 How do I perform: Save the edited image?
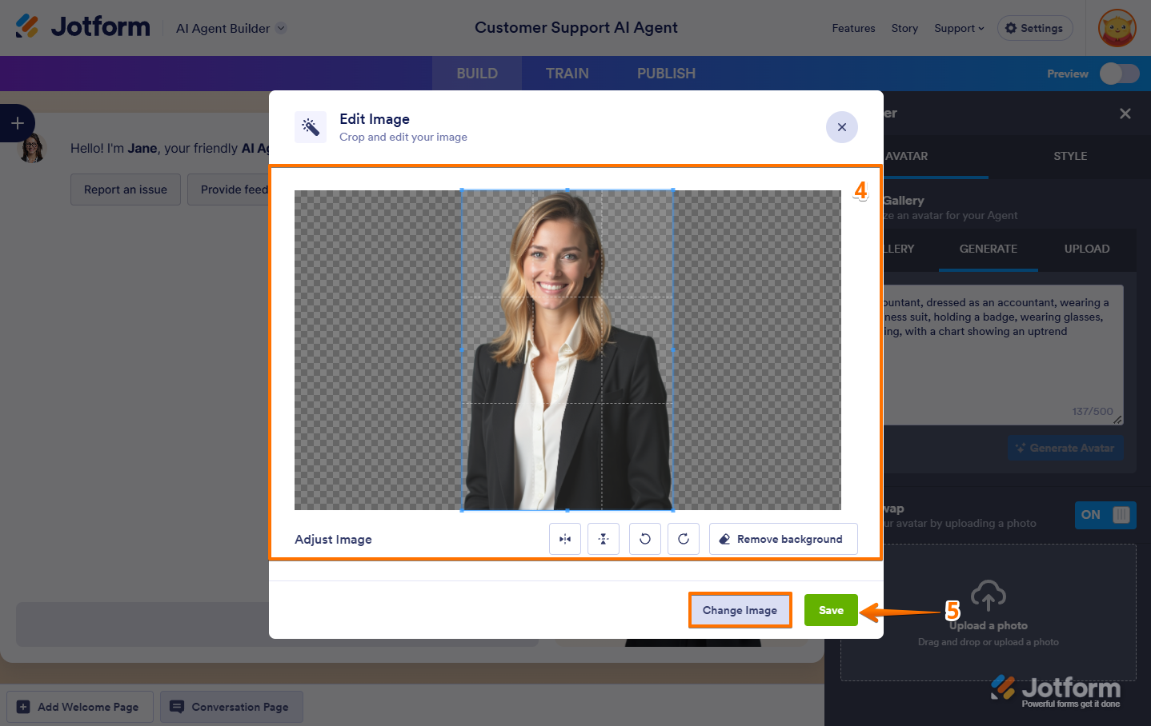pos(831,610)
